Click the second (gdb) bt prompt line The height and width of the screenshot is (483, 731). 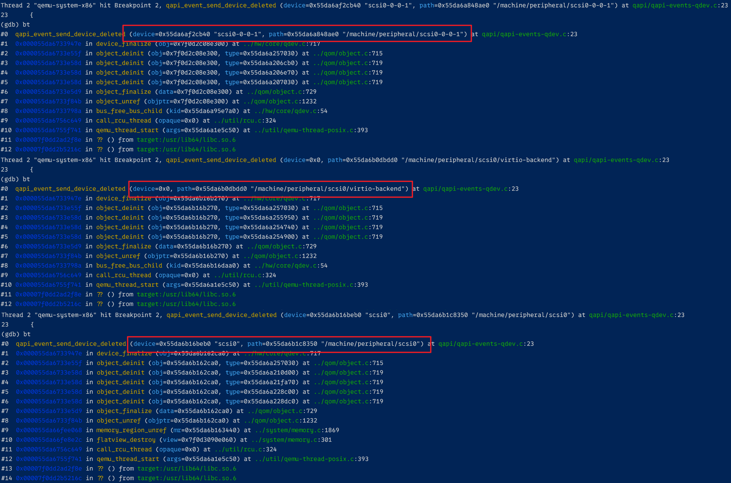(x=15, y=179)
